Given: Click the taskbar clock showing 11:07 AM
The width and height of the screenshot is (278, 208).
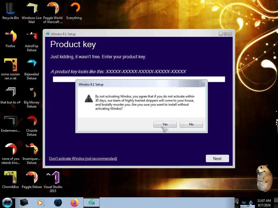Looking at the screenshot, I should tap(264, 203).
